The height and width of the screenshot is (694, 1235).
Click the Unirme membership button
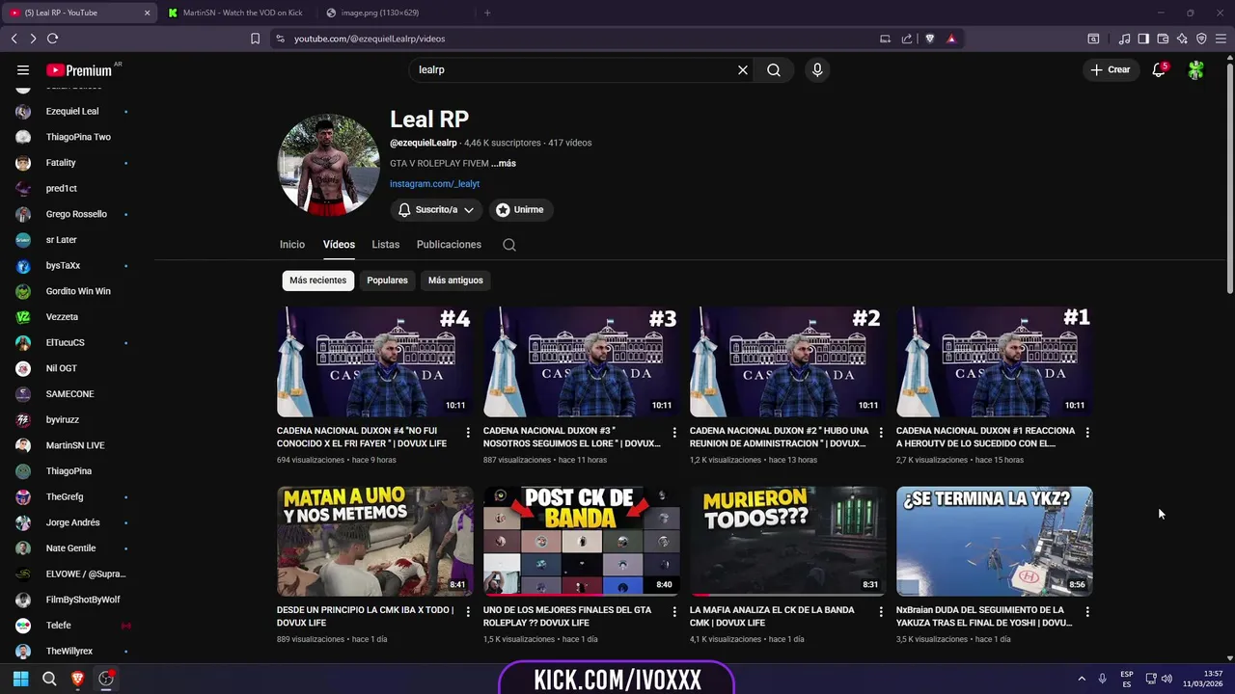tap(521, 209)
